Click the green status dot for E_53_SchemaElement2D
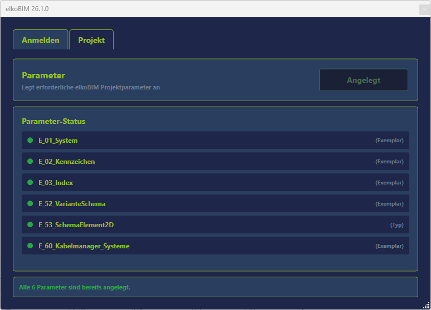 (x=30, y=224)
